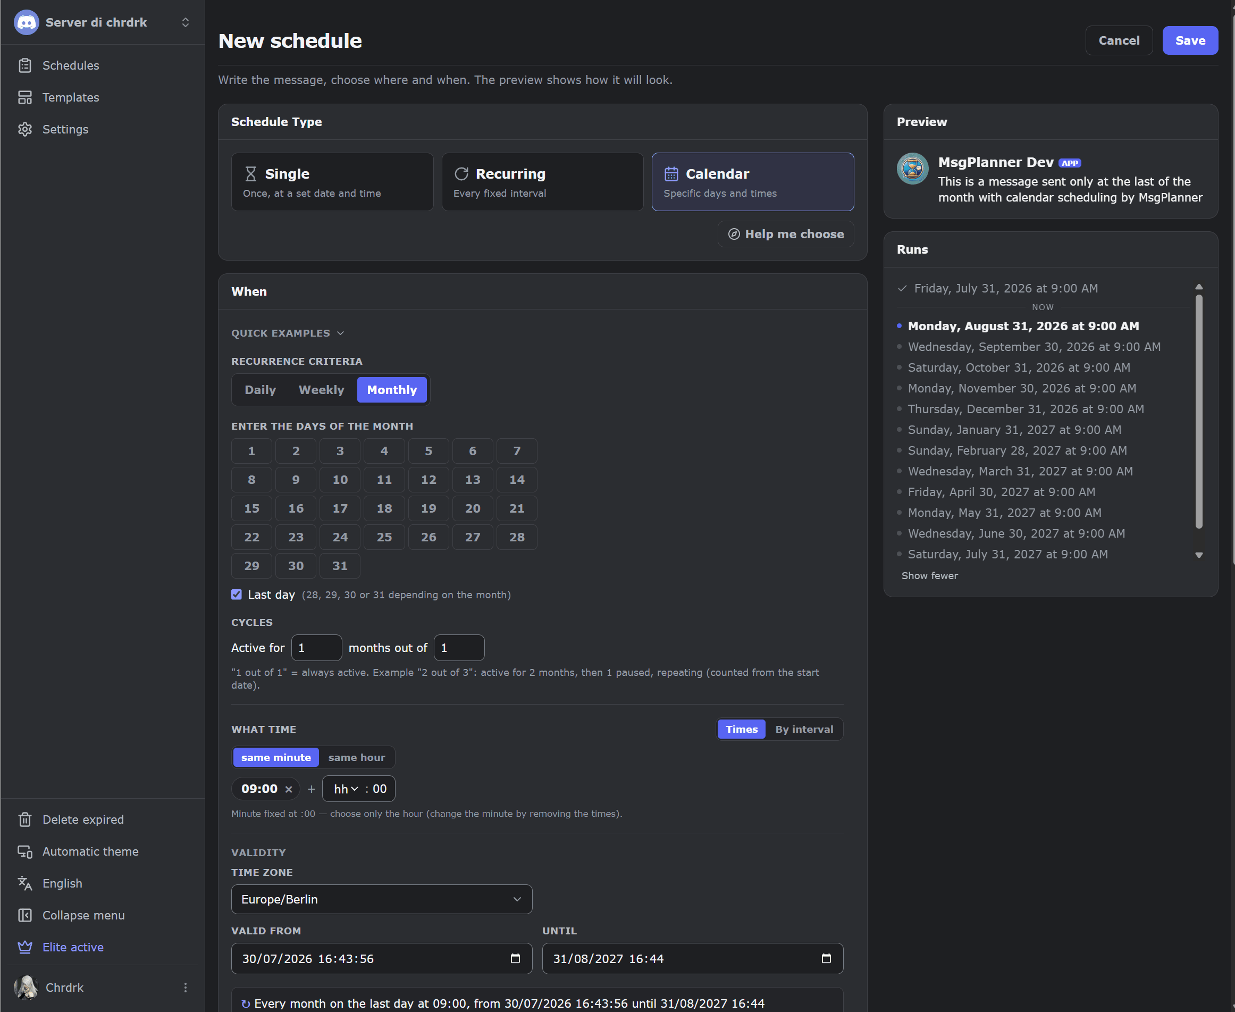Image resolution: width=1235 pixels, height=1012 pixels.
Task: Toggle day 10 of the month
Action: click(340, 480)
